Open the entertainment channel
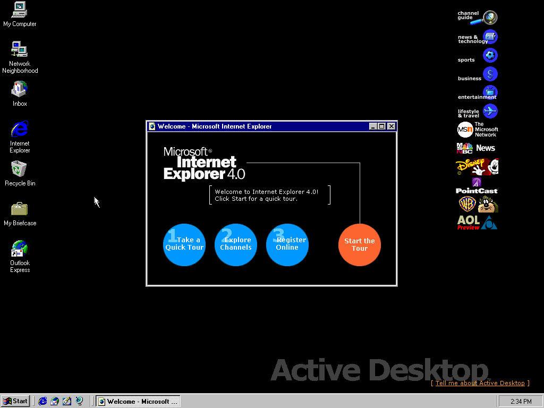This screenshot has width=544, height=408. point(478,93)
